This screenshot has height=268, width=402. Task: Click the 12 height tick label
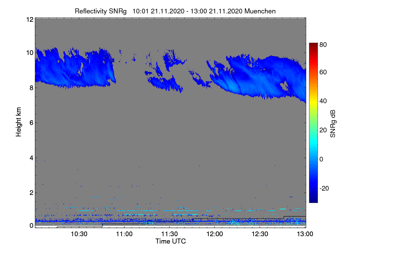click(29, 19)
